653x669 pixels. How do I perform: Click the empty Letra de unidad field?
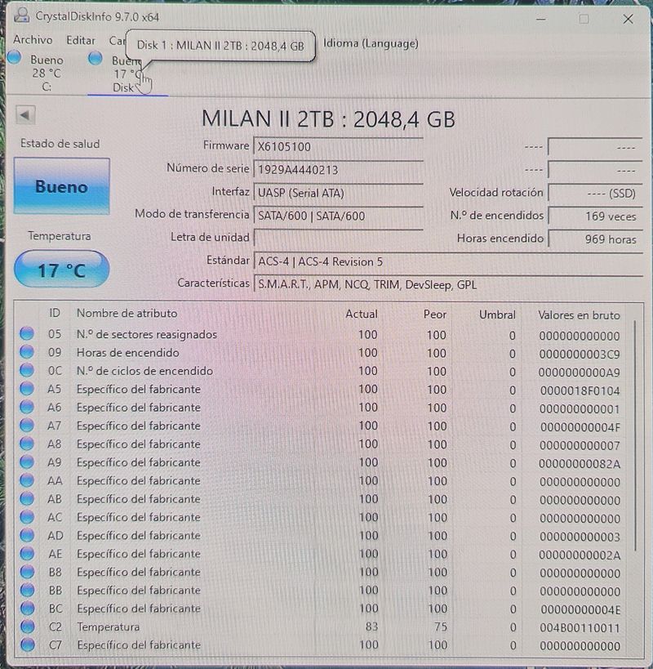point(338,239)
